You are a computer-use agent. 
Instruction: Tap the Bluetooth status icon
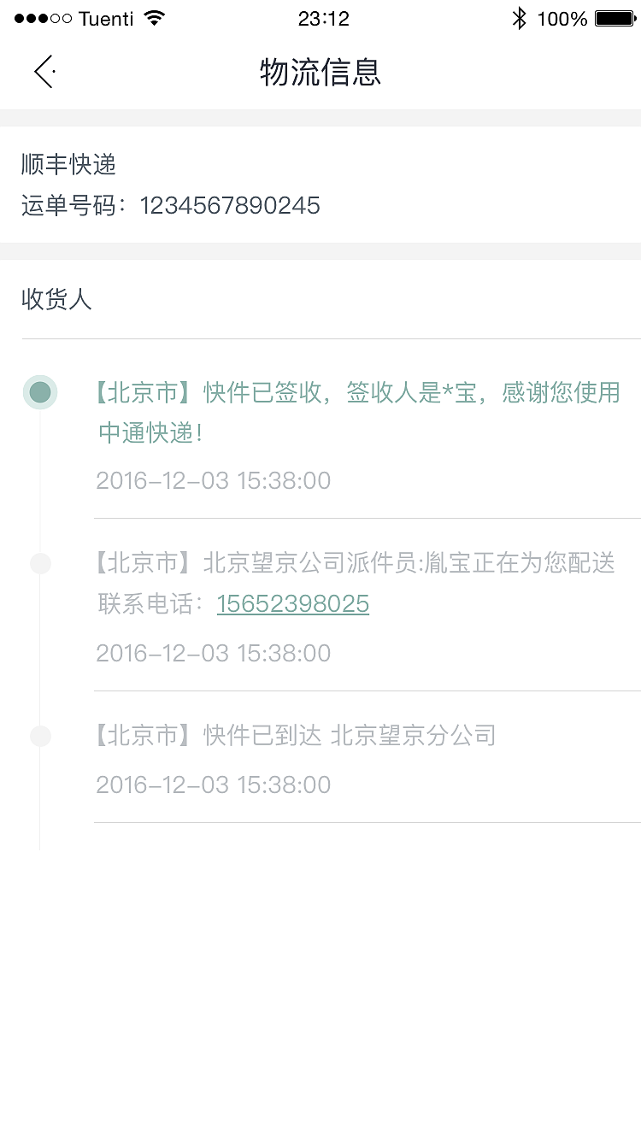tap(519, 19)
